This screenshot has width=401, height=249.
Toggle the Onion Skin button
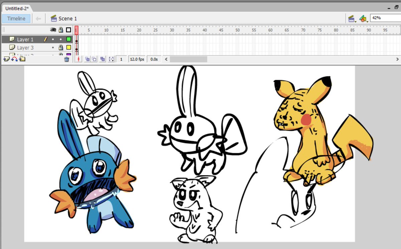point(87,59)
